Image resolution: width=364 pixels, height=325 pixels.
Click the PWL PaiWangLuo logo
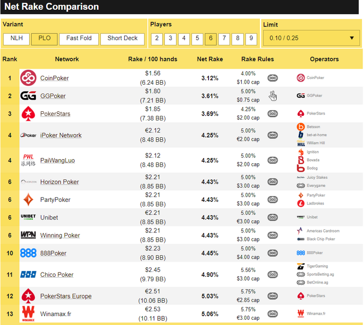click(x=28, y=160)
